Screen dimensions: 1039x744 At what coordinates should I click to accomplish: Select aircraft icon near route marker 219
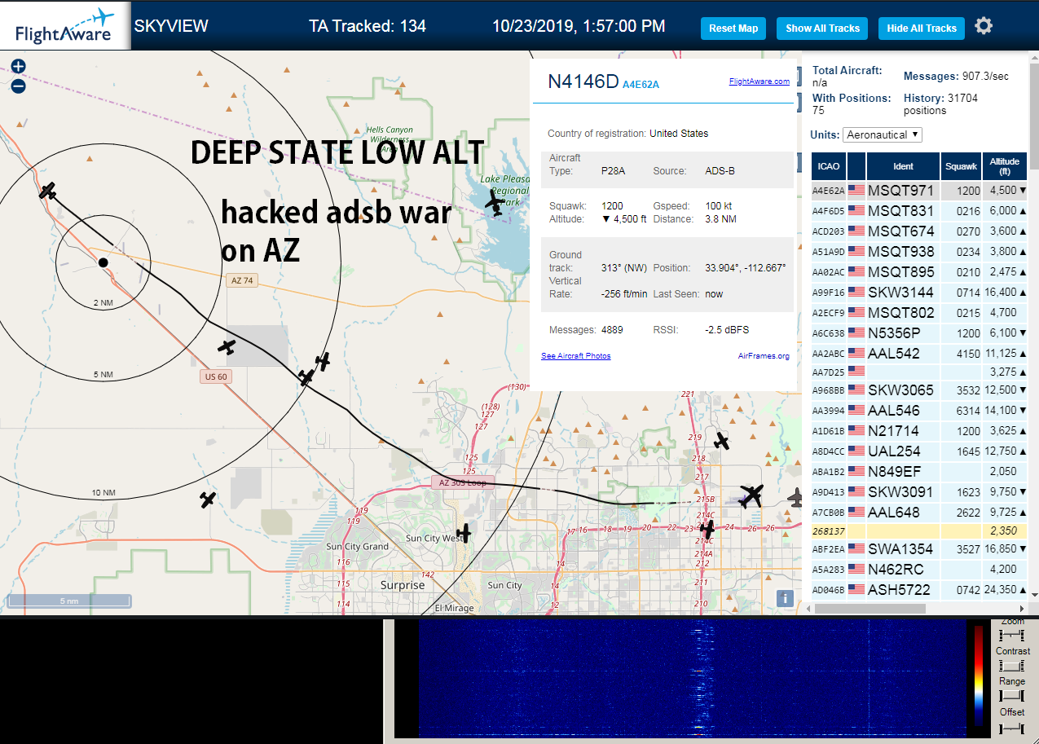click(721, 441)
